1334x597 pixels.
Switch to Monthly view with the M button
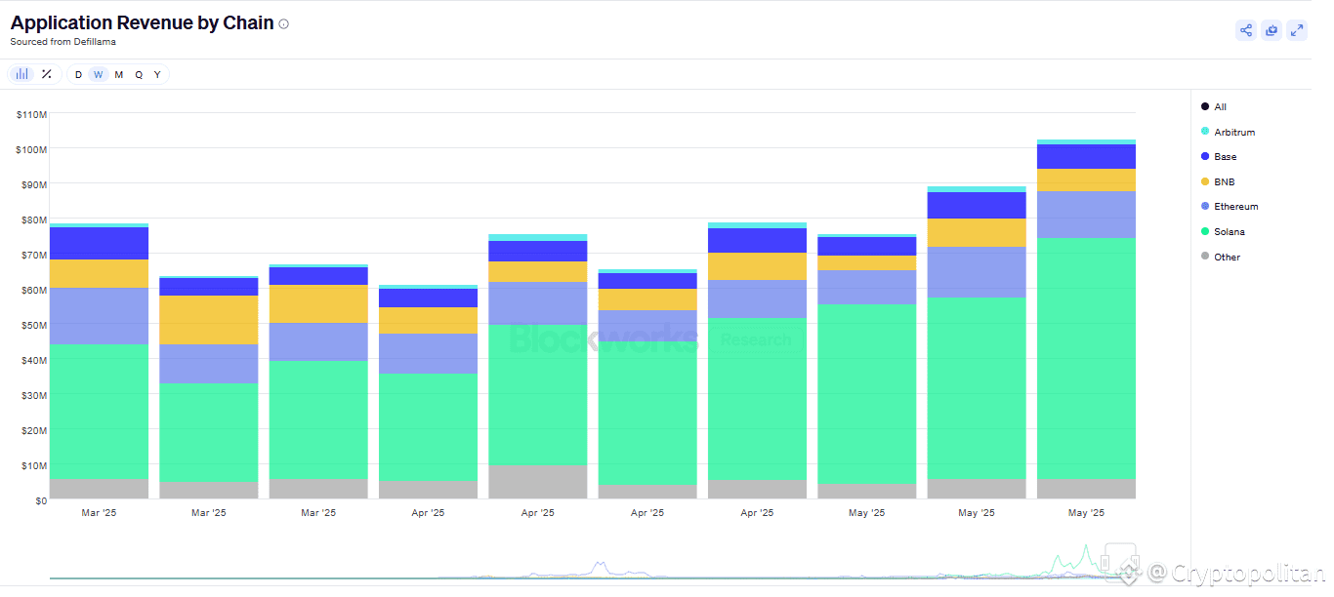pos(118,73)
